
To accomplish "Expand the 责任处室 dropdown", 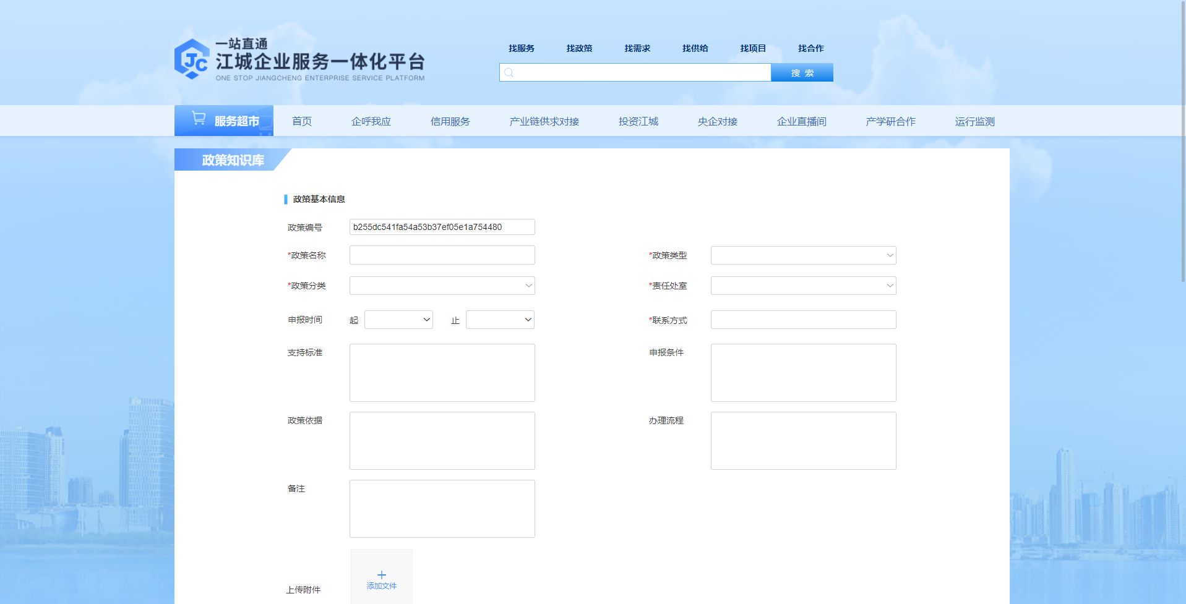I will [x=803, y=286].
